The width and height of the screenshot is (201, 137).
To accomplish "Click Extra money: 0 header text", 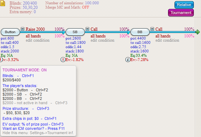I will click(23, 12).
